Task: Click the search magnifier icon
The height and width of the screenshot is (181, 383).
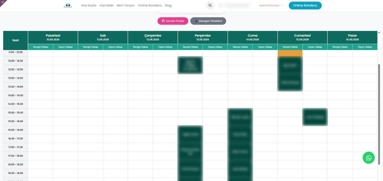Action: tap(210, 5)
